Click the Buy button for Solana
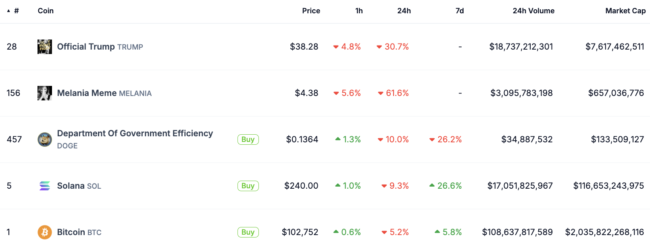This screenshot has width=650, height=250. click(248, 185)
